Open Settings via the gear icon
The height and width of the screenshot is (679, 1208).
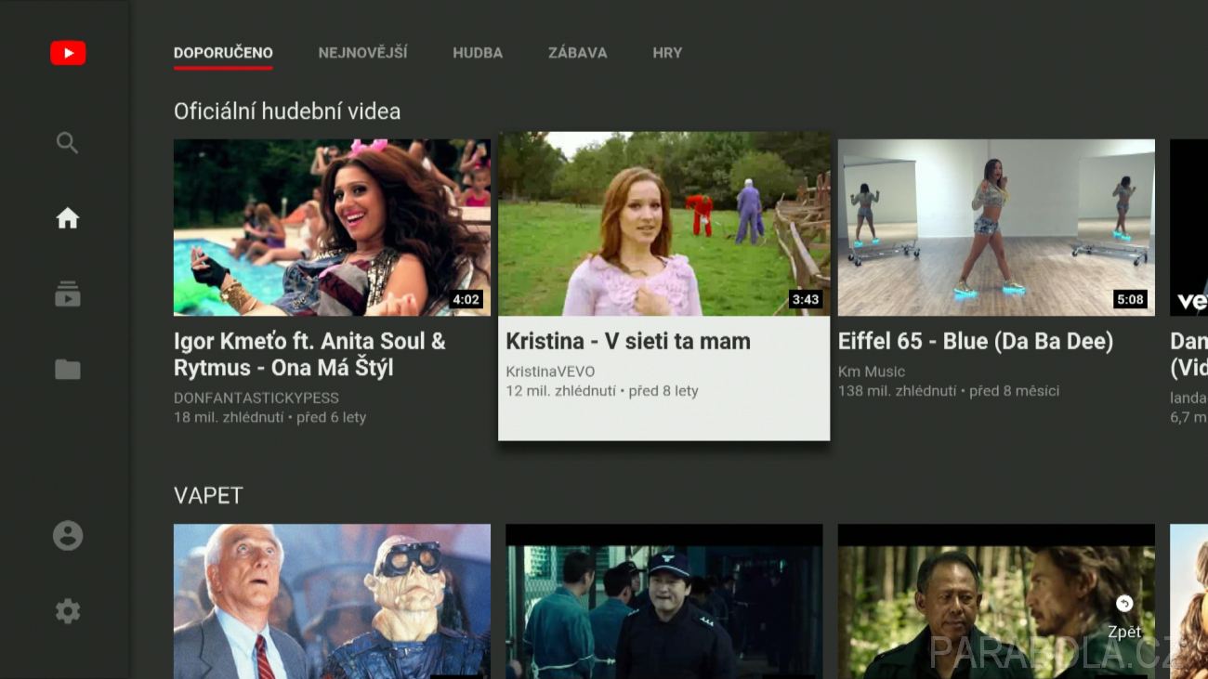click(x=67, y=611)
